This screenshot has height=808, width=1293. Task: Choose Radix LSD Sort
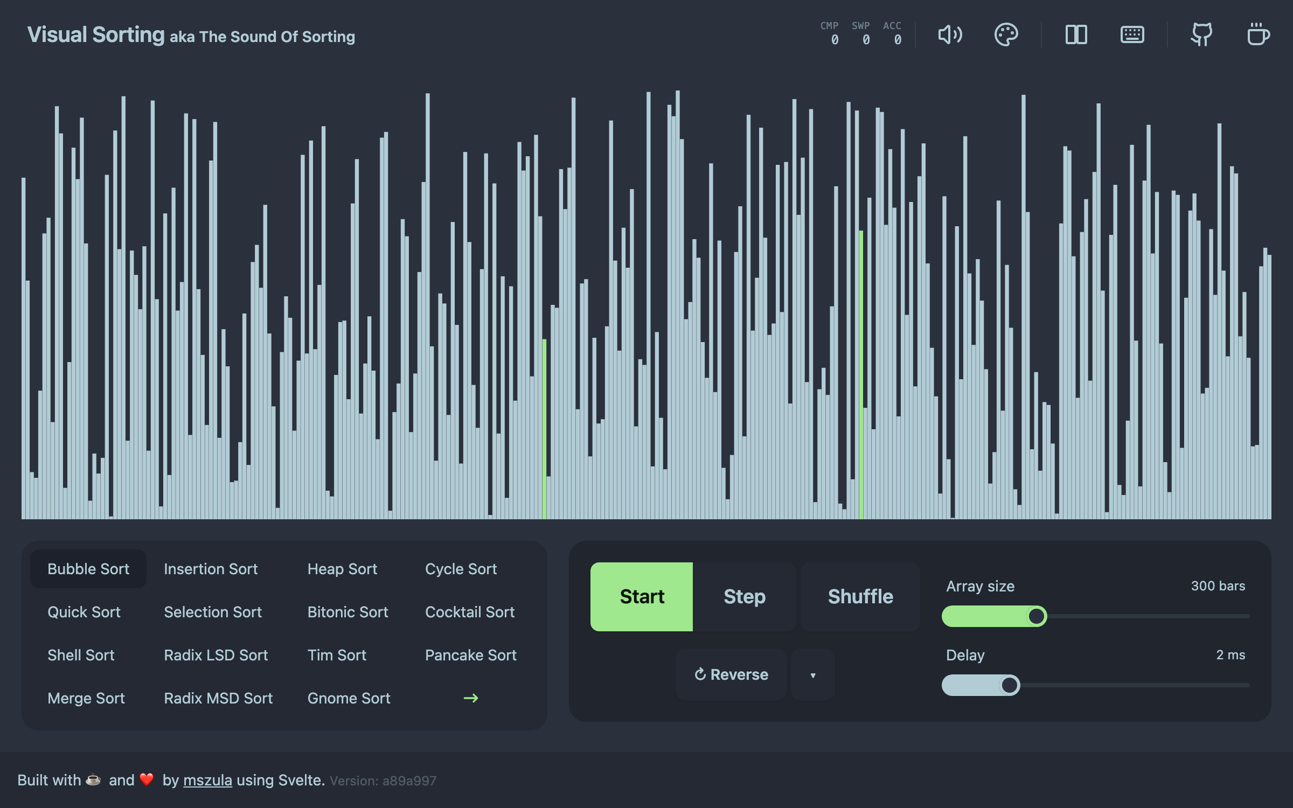(x=215, y=655)
